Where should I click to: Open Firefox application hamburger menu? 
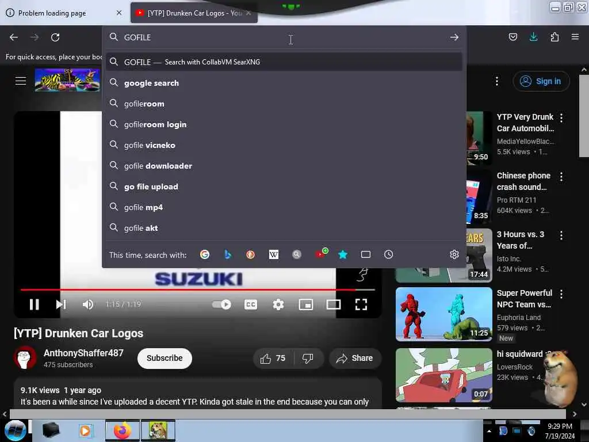coord(575,37)
